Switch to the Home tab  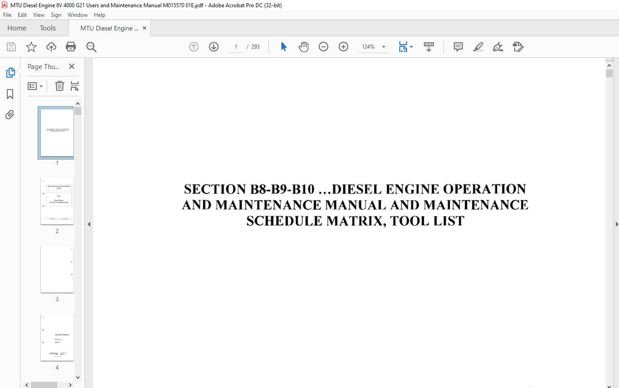(x=17, y=28)
